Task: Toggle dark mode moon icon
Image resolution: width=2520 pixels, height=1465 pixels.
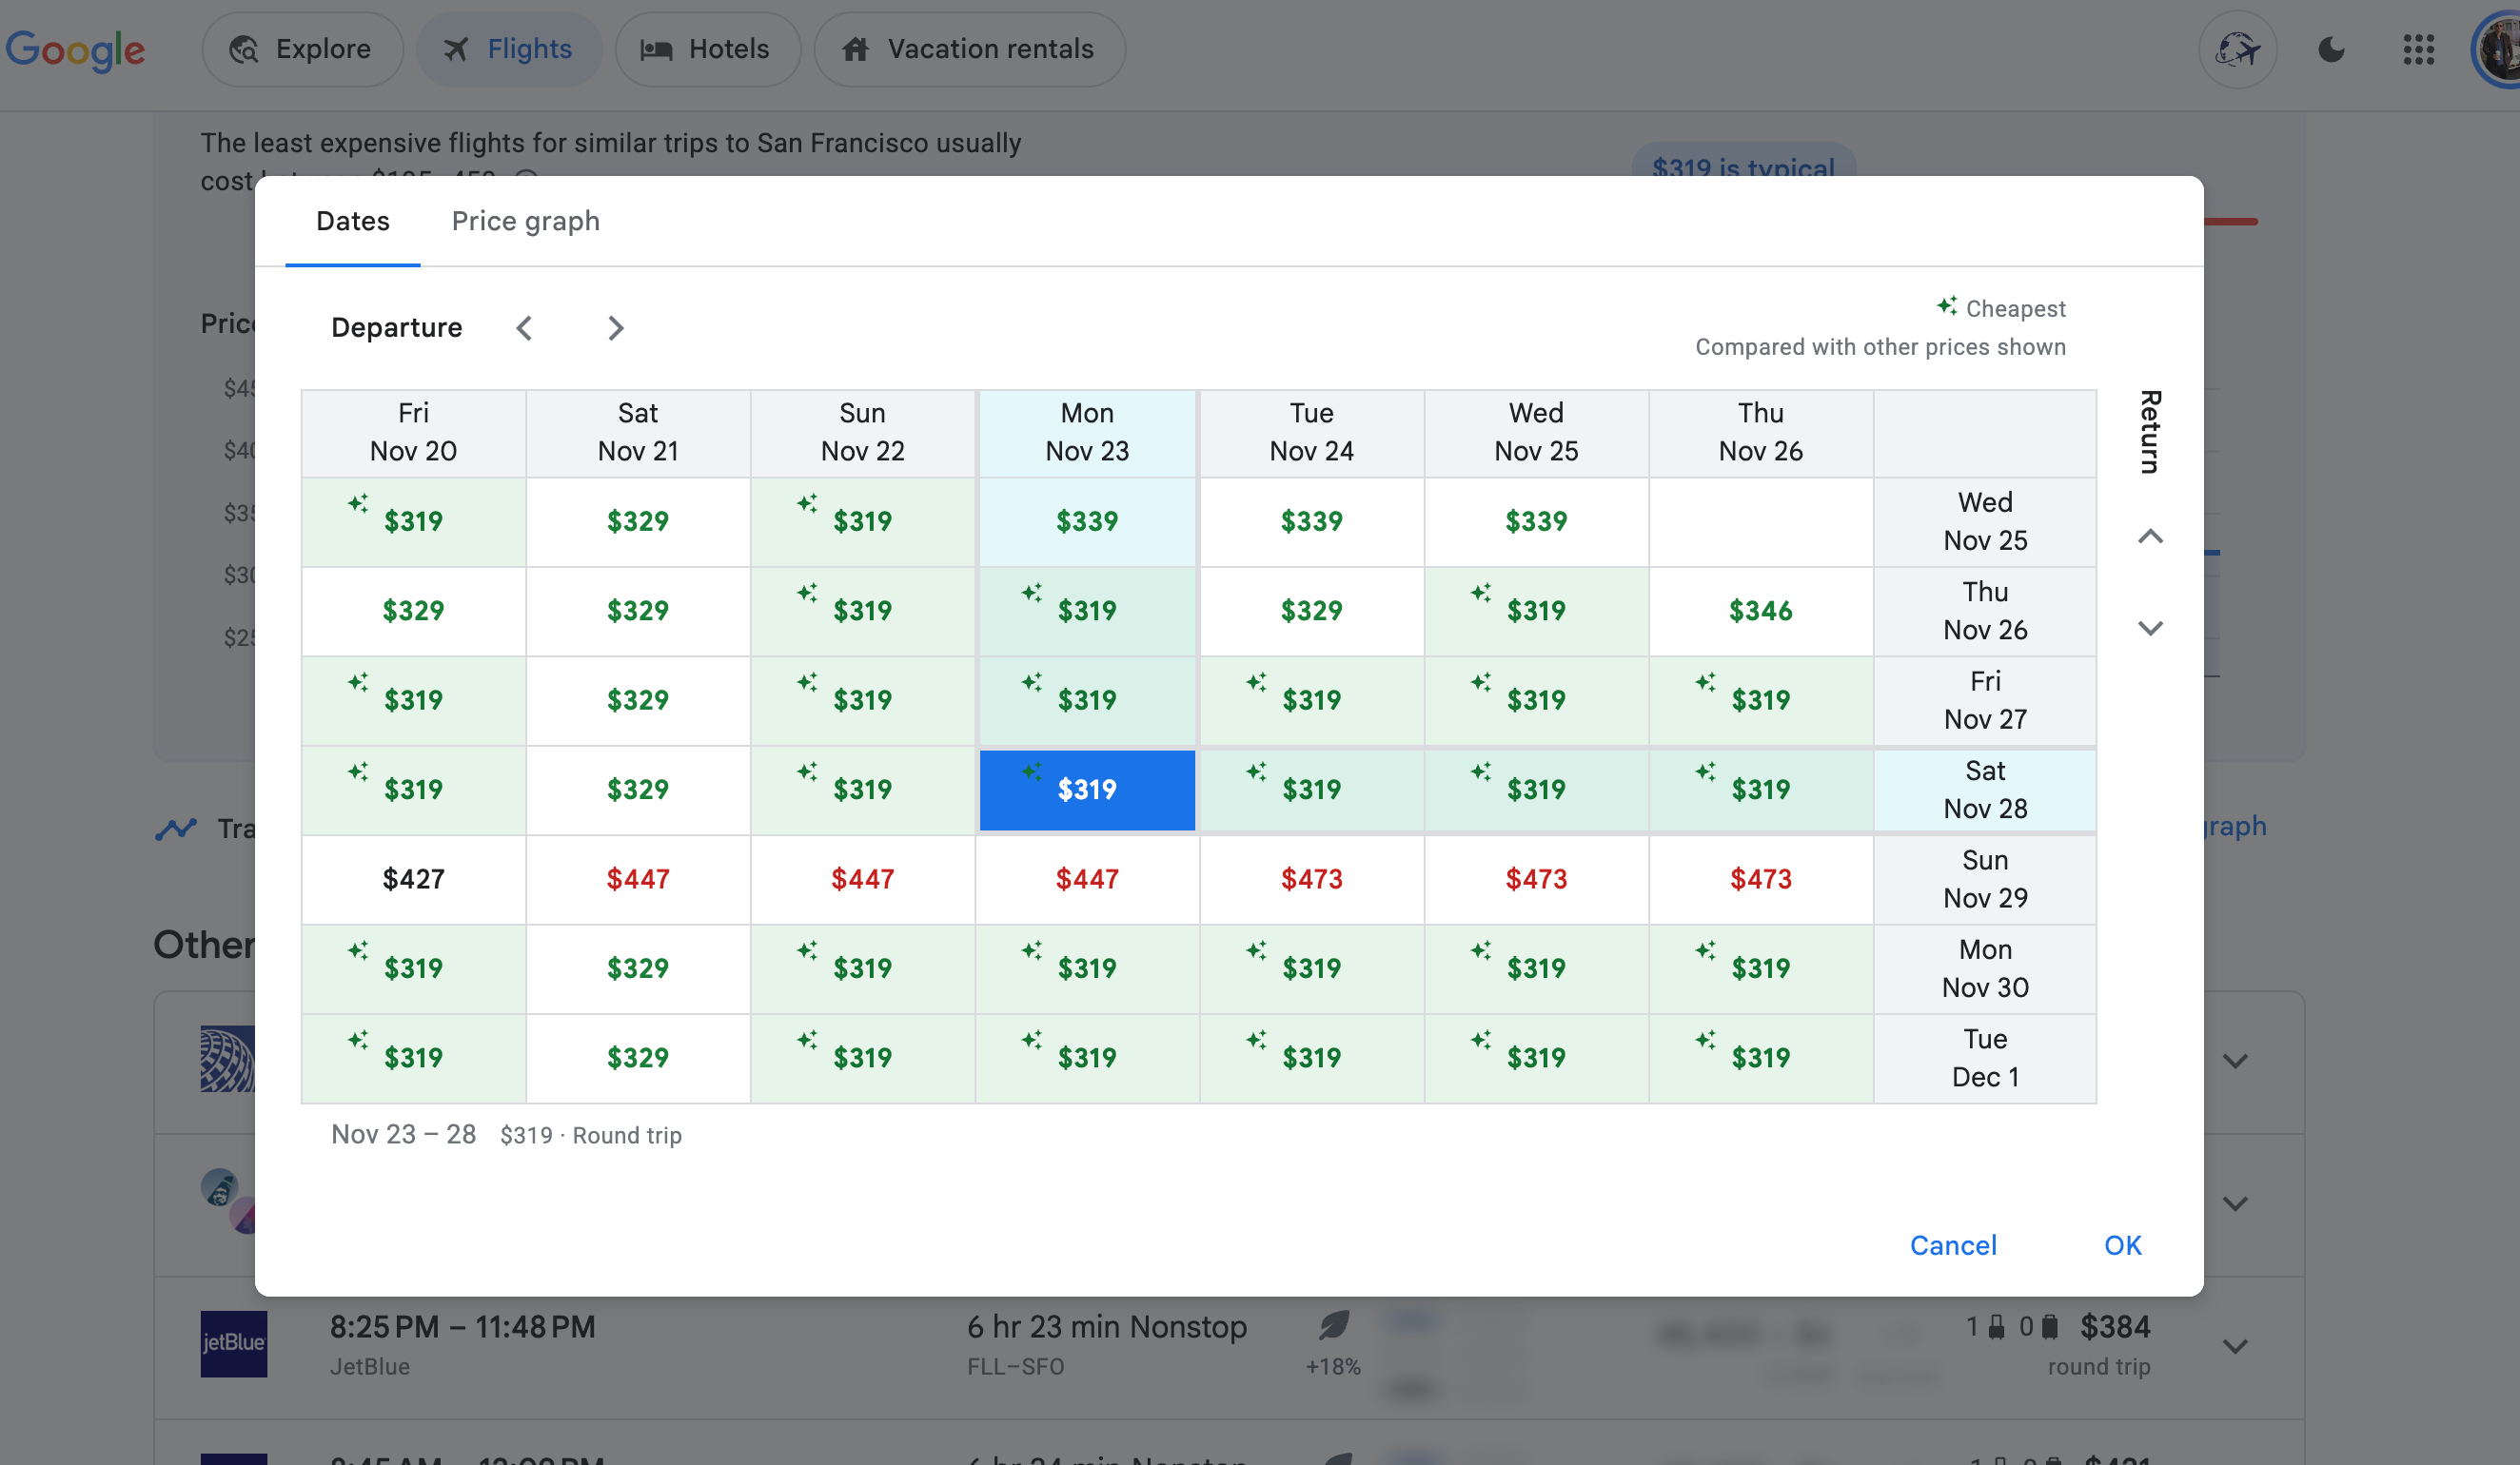Action: point(2331,49)
